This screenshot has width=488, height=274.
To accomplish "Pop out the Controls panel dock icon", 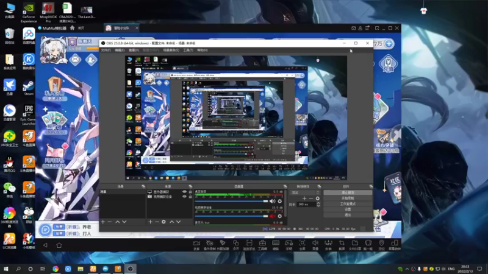I will [371, 186].
